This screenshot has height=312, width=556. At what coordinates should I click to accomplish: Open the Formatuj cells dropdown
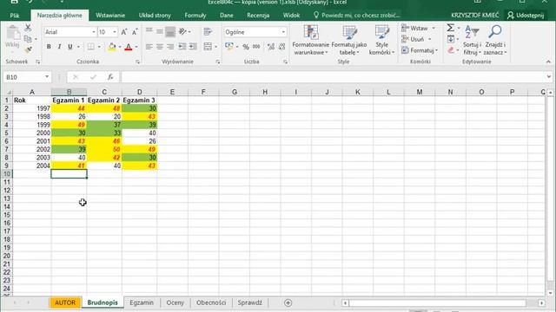(436, 50)
